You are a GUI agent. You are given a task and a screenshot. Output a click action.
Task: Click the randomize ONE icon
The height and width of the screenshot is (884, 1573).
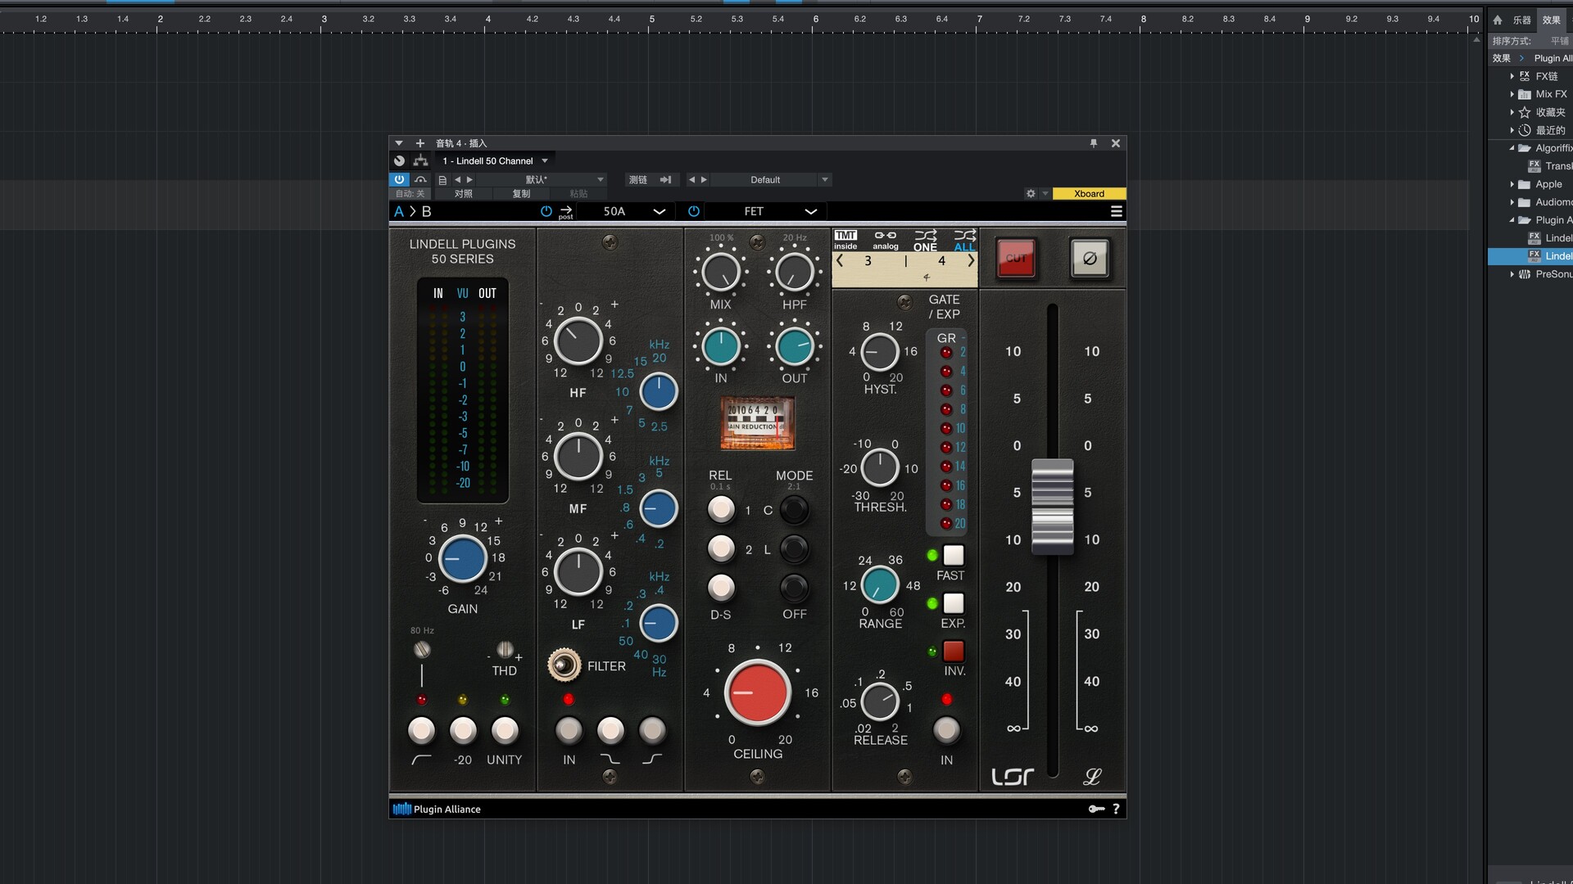click(926, 241)
